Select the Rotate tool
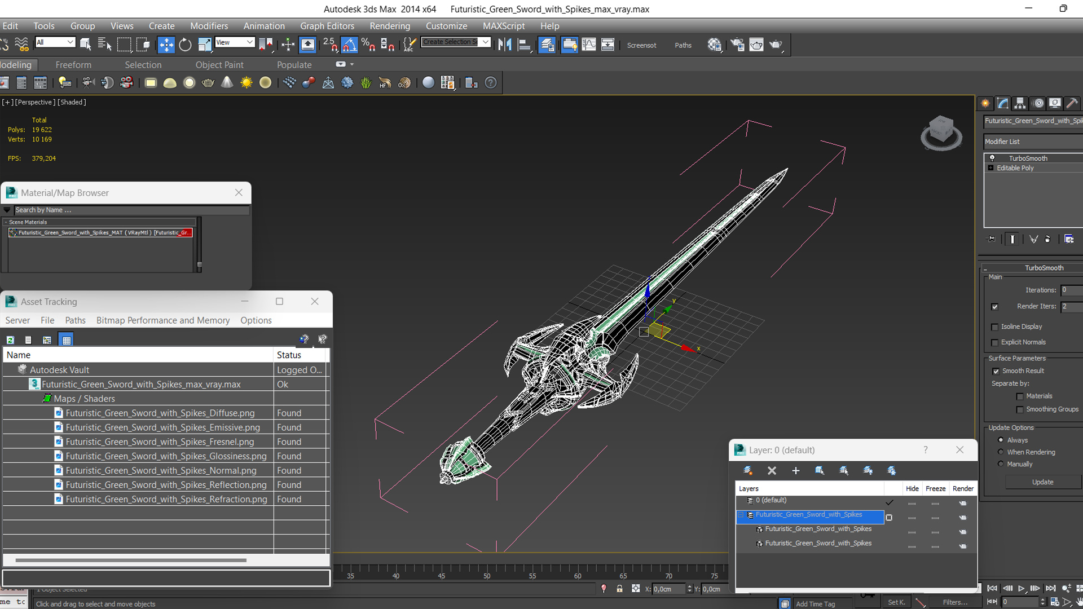 point(185,45)
